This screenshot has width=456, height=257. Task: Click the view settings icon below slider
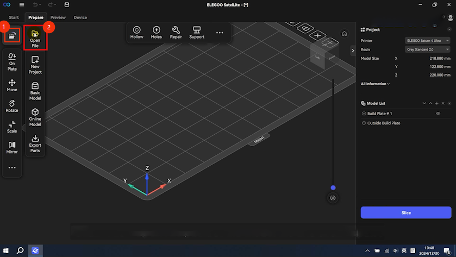(x=333, y=198)
